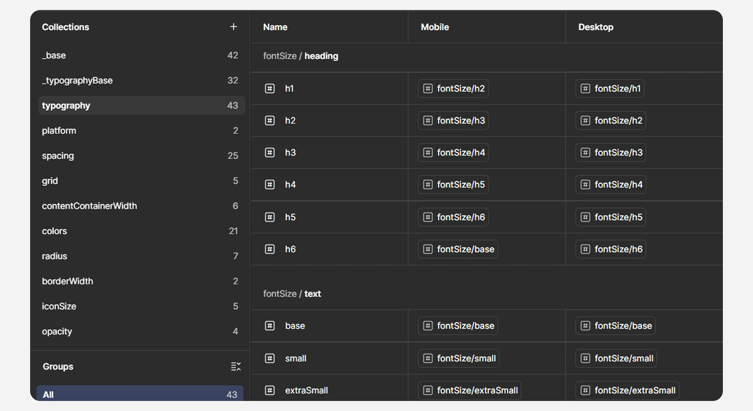Click the number variable icon beside h6

click(x=270, y=249)
